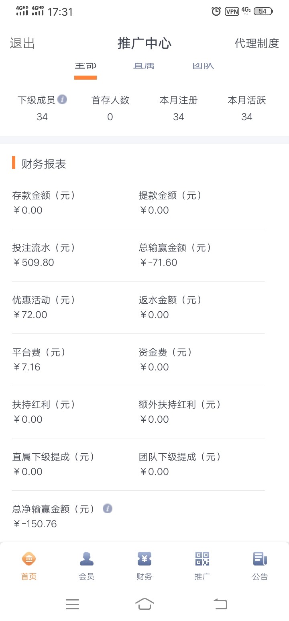Switch to the 直属 tab
Image resolution: width=289 pixels, height=621 pixels.
coord(144,66)
